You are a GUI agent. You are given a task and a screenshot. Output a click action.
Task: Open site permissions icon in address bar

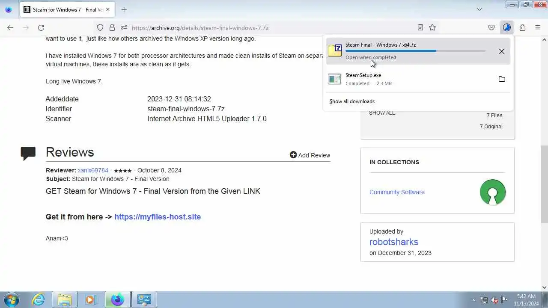click(x=124, y=27)
